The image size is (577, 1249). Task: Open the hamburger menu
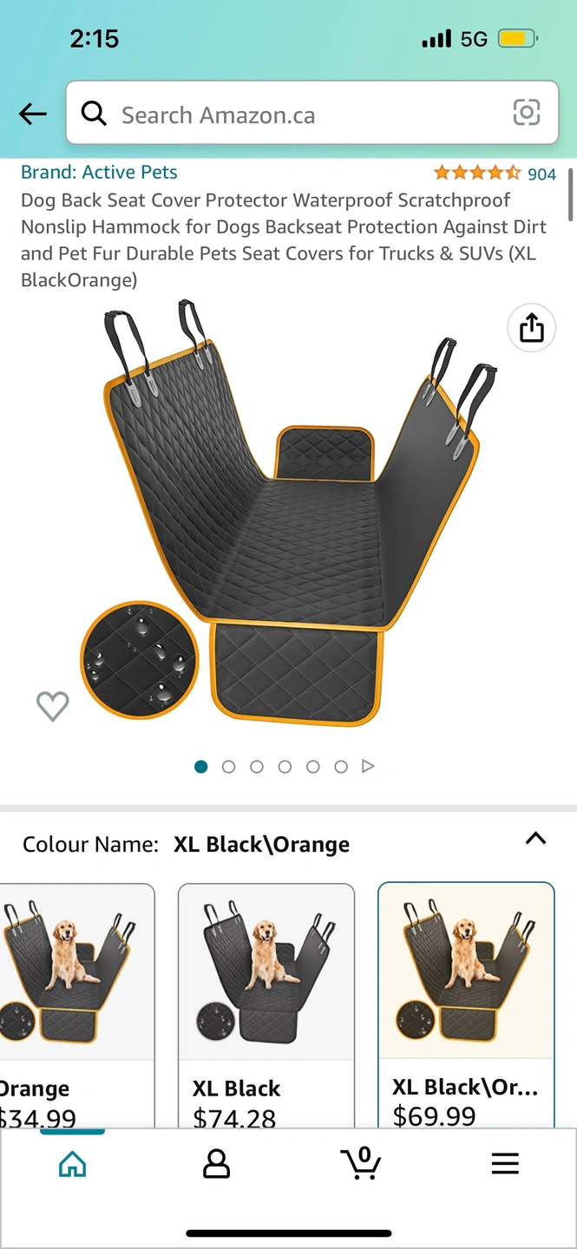(505, 1163)
